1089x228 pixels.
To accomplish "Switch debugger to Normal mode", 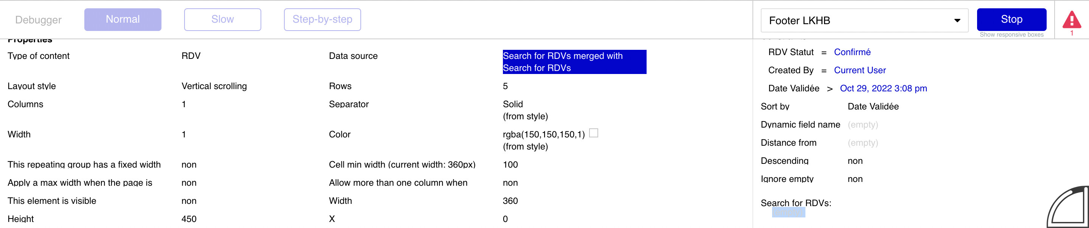I will (x=123, y=19).
